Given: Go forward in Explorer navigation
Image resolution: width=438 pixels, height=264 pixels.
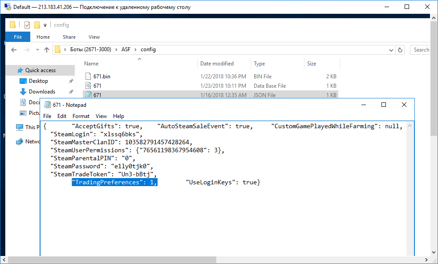Looking at the screenshot, I should click(27, 50).
